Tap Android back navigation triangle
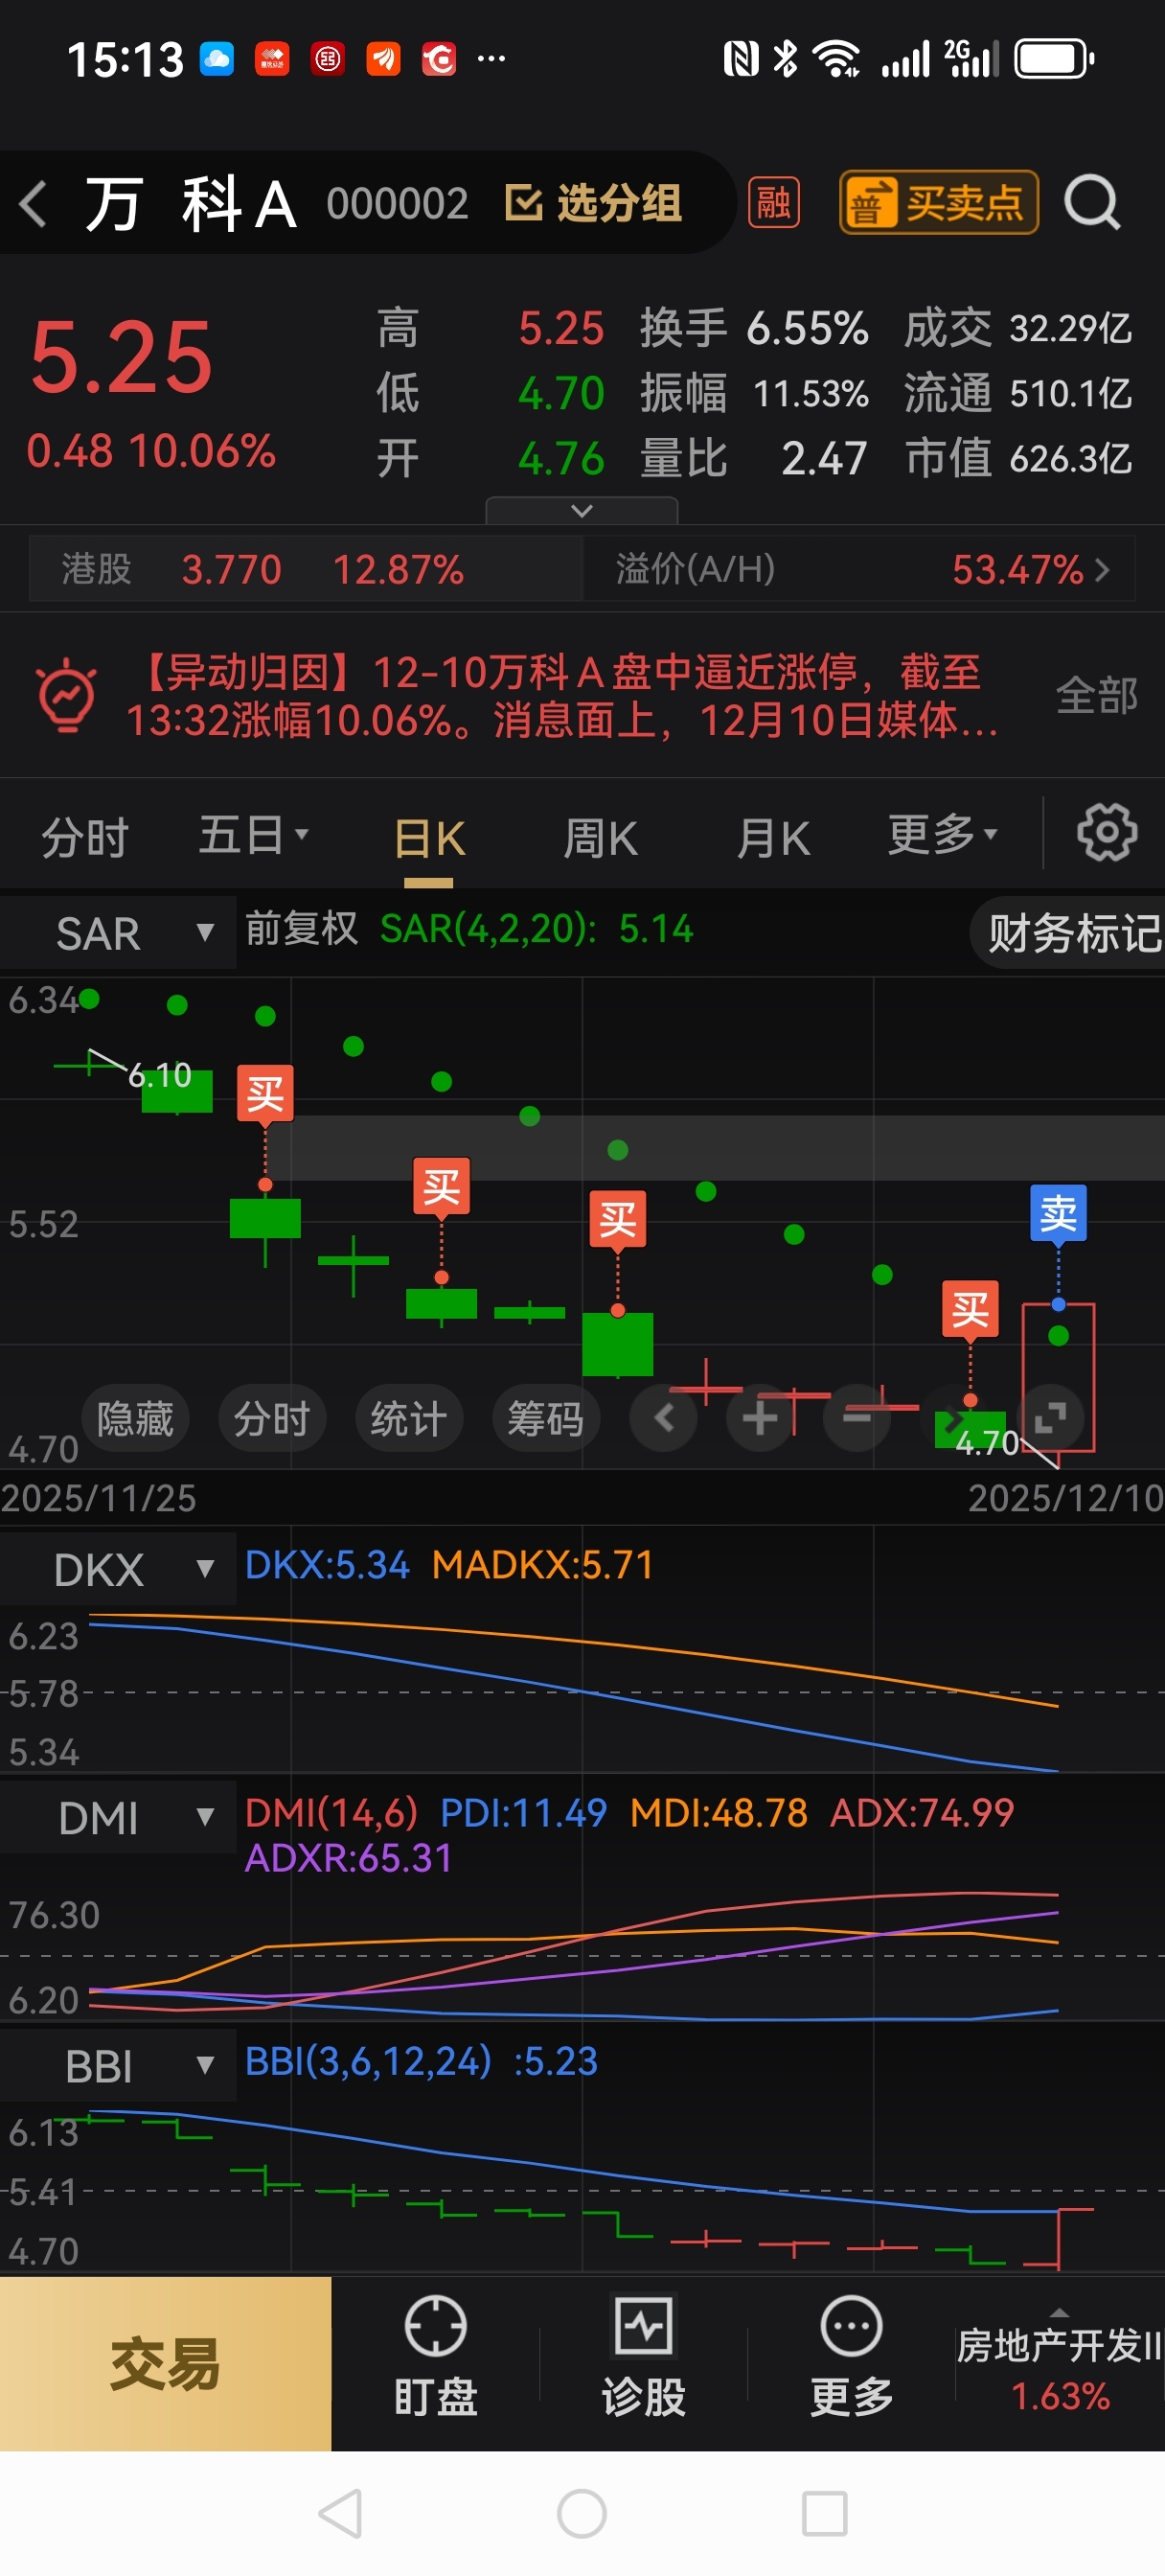This screenshot has width=1165, height=2576. pos(340,2513)
